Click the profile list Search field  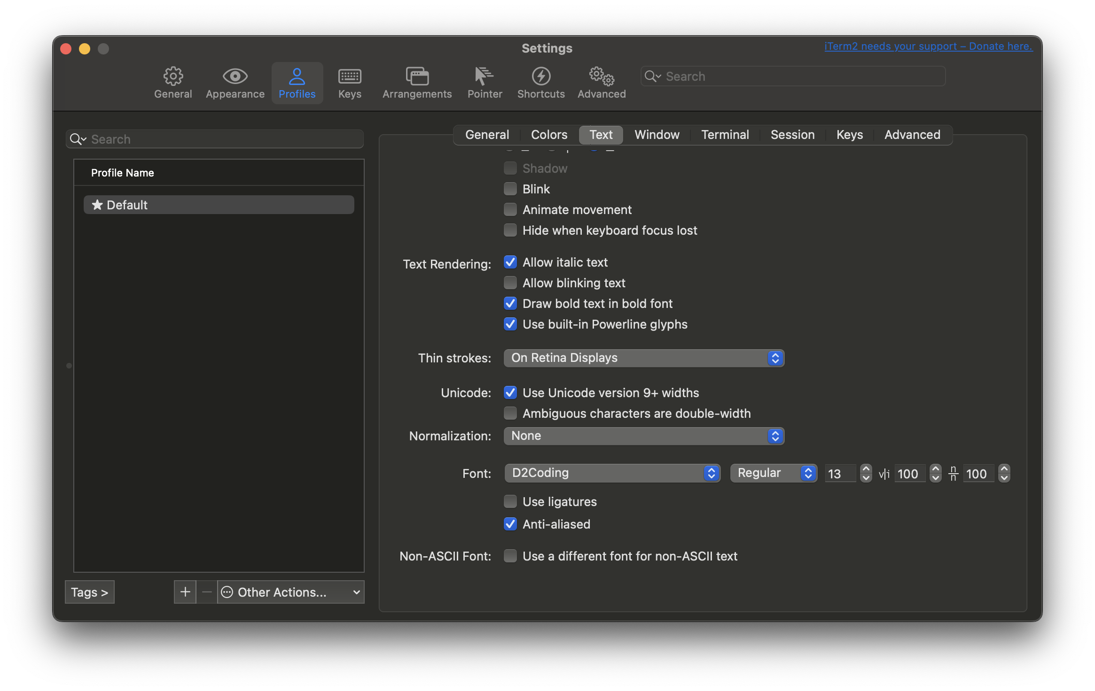(x=221, y=139)
